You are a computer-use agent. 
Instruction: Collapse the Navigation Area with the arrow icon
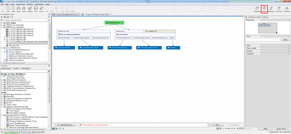click(49, 14)
